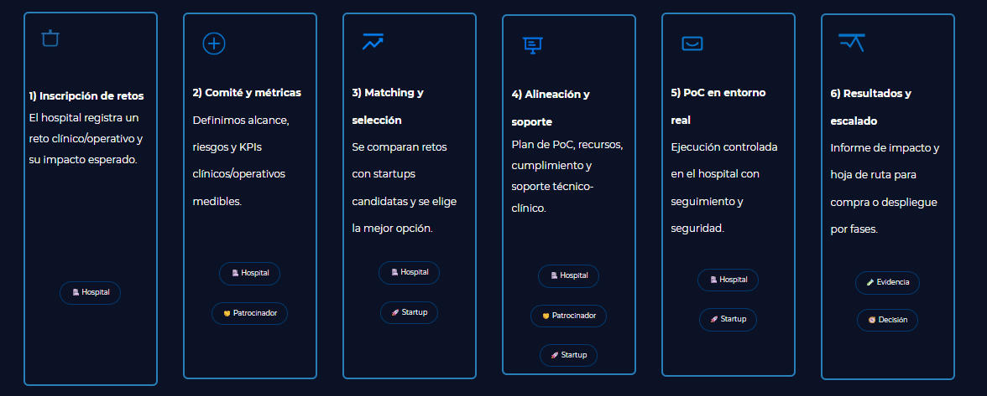Click the Hospital tag in Comité y métricas card
987x396 pixels.
tap(249, 273)
